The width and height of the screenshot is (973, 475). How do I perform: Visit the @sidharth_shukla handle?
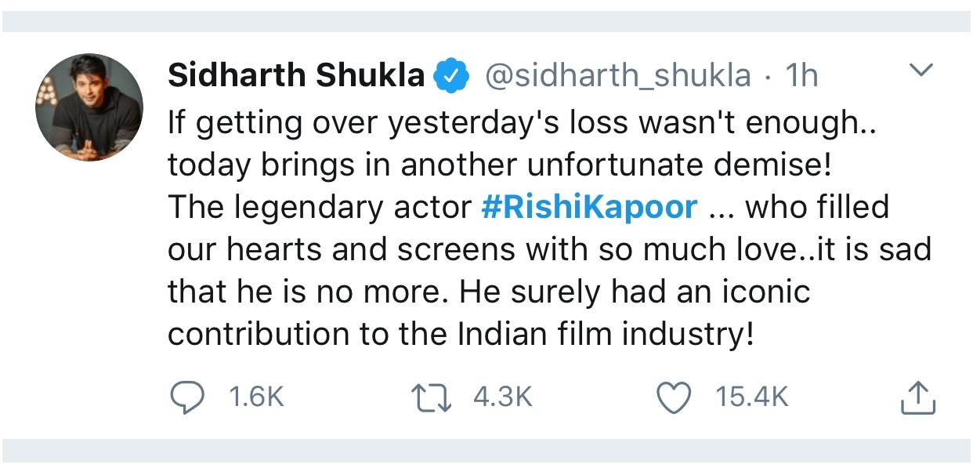(618, 77)
